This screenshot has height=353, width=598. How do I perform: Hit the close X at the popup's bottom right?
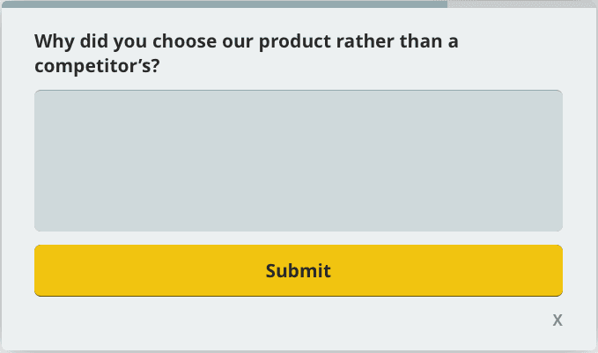coord(557,320)
